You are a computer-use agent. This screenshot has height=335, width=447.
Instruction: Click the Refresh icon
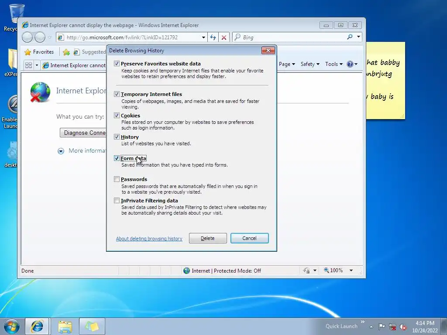coord(213,38)
